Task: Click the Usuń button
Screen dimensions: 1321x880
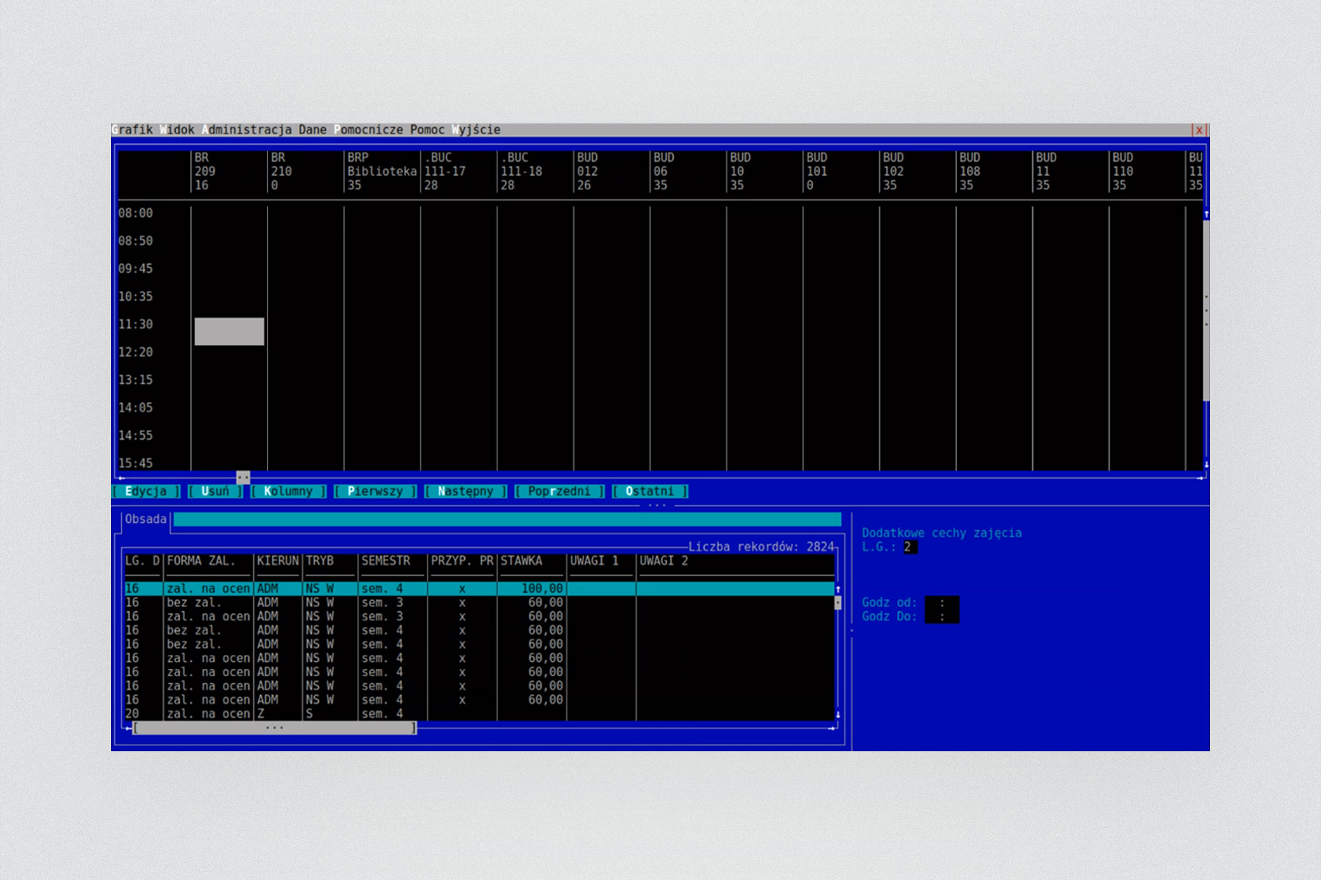Action: click(215, 491)
